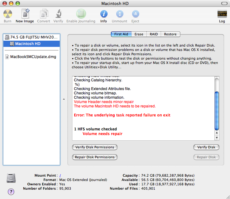Click "The volume Macintosh HD needs to be repaired."
Image resolution: width=230 pixels, height=199 pixels.
tap(115, 106)
